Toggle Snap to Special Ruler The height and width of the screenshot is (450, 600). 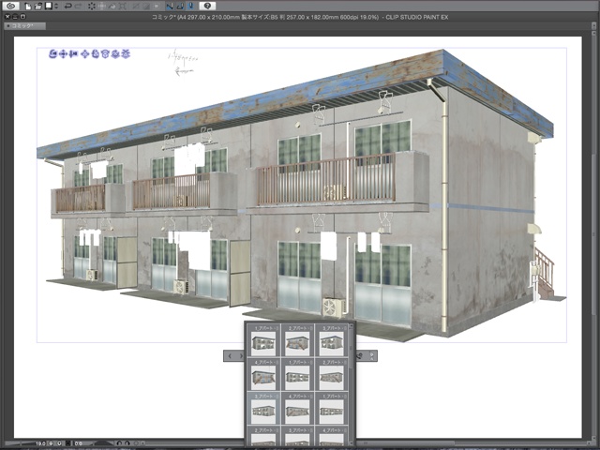181,6
